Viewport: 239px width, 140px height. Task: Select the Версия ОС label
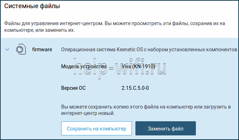click(73, 88)
